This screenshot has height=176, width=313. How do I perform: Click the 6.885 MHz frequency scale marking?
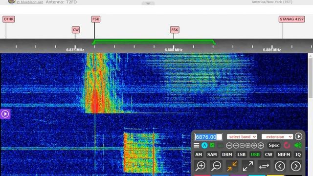pos(272,50)
